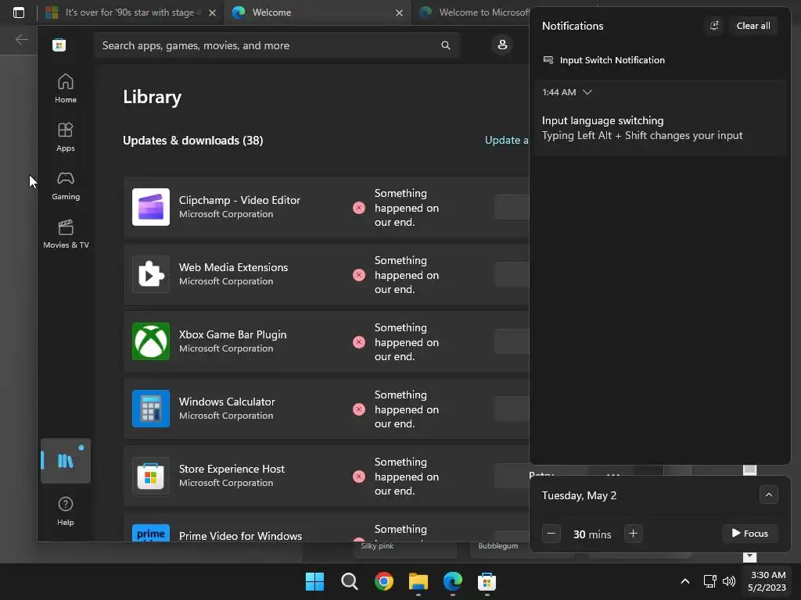Click the Microsoft Store logo icon
The image size is (801, 600).
pyautogui.click(x=59, y=45)
